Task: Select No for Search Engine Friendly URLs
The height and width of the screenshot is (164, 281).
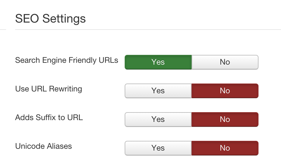Action: pos(225,62)
